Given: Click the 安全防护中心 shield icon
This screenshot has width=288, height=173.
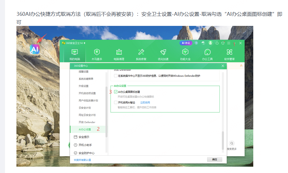Looking at the screenshot, I should point(75,153).
